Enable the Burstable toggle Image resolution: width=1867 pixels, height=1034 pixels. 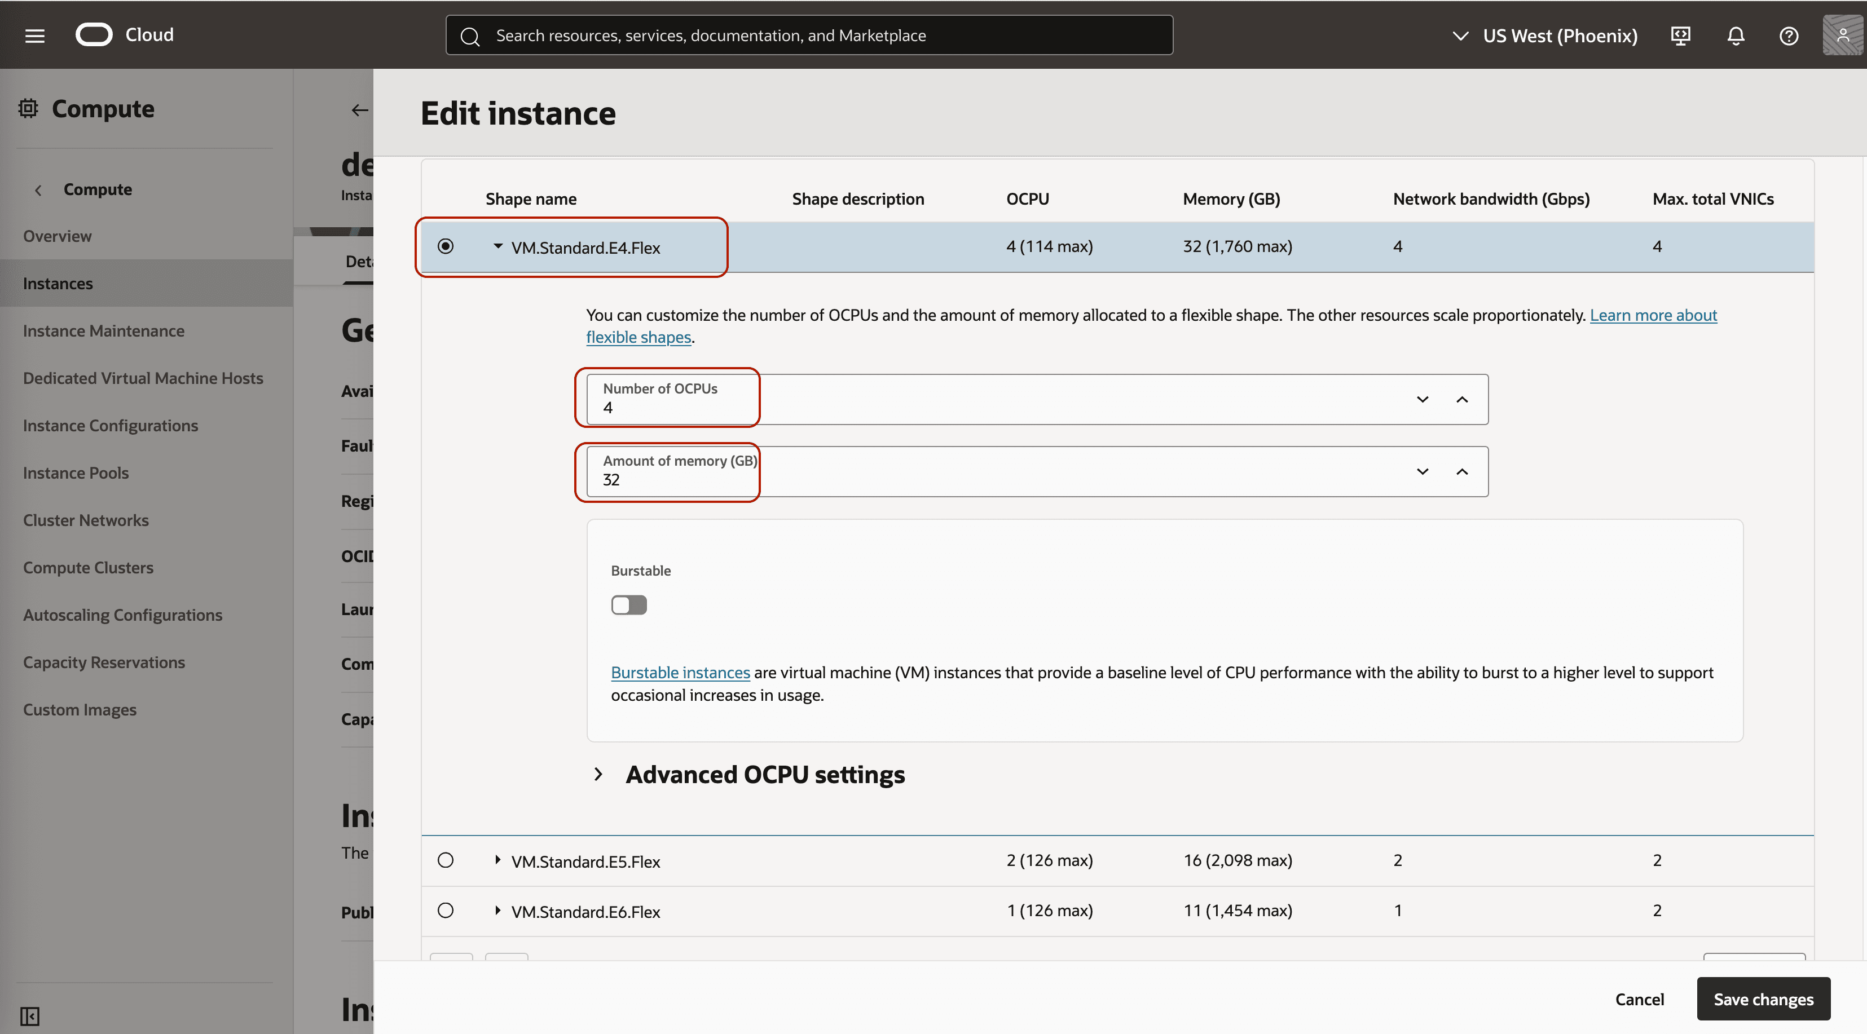point(628,604)
